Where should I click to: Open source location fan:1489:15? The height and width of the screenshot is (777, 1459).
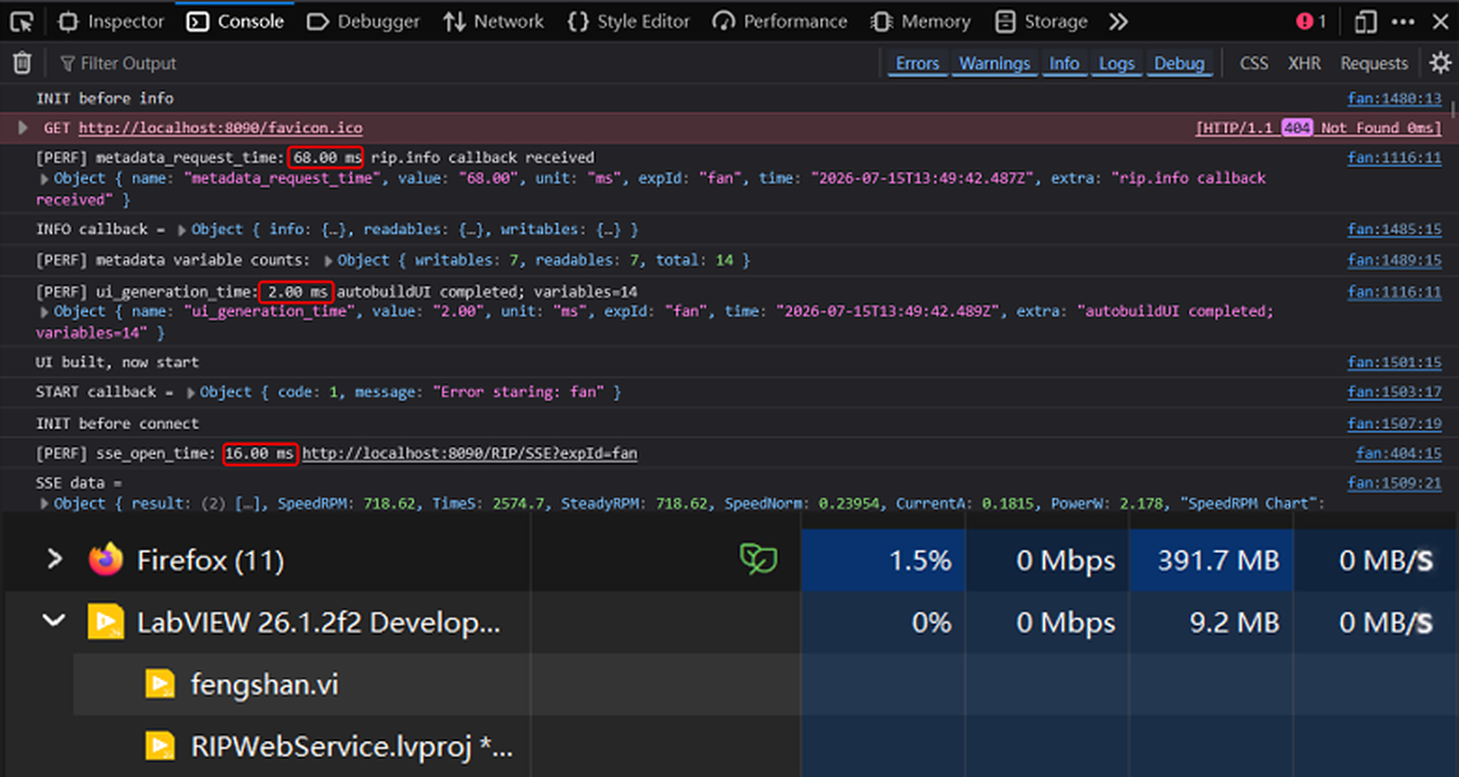point(1394,261)
